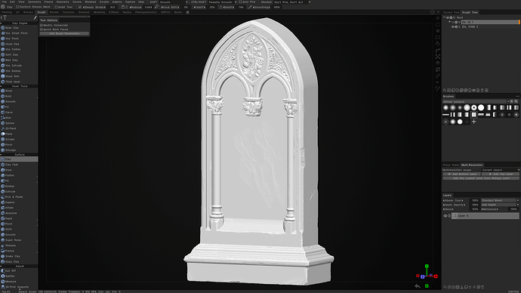This screenshot has height=293, width=521.
Task: Open the Geometry menu
Action: point(63,2)
